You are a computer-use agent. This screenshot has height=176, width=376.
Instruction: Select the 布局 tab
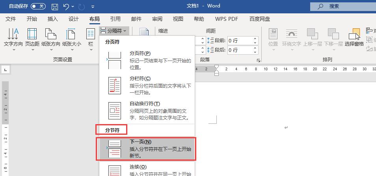pos(95,19)
